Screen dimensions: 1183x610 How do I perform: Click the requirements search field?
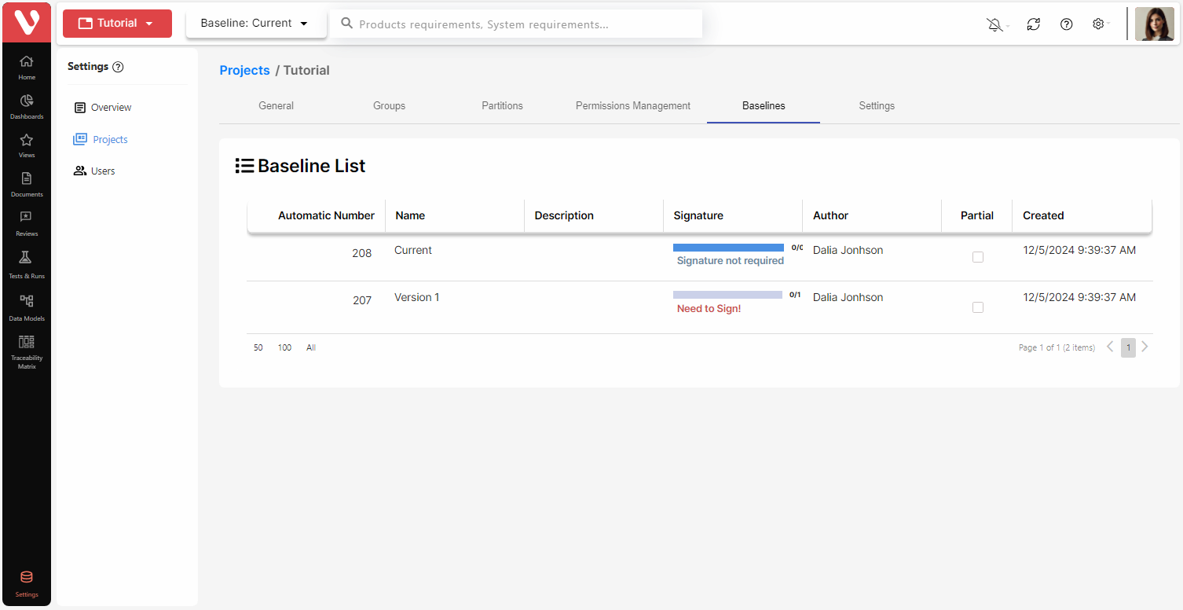[x=518, y=24]
